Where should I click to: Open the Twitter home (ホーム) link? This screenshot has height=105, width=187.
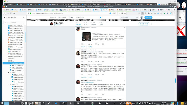click(53, 17)
